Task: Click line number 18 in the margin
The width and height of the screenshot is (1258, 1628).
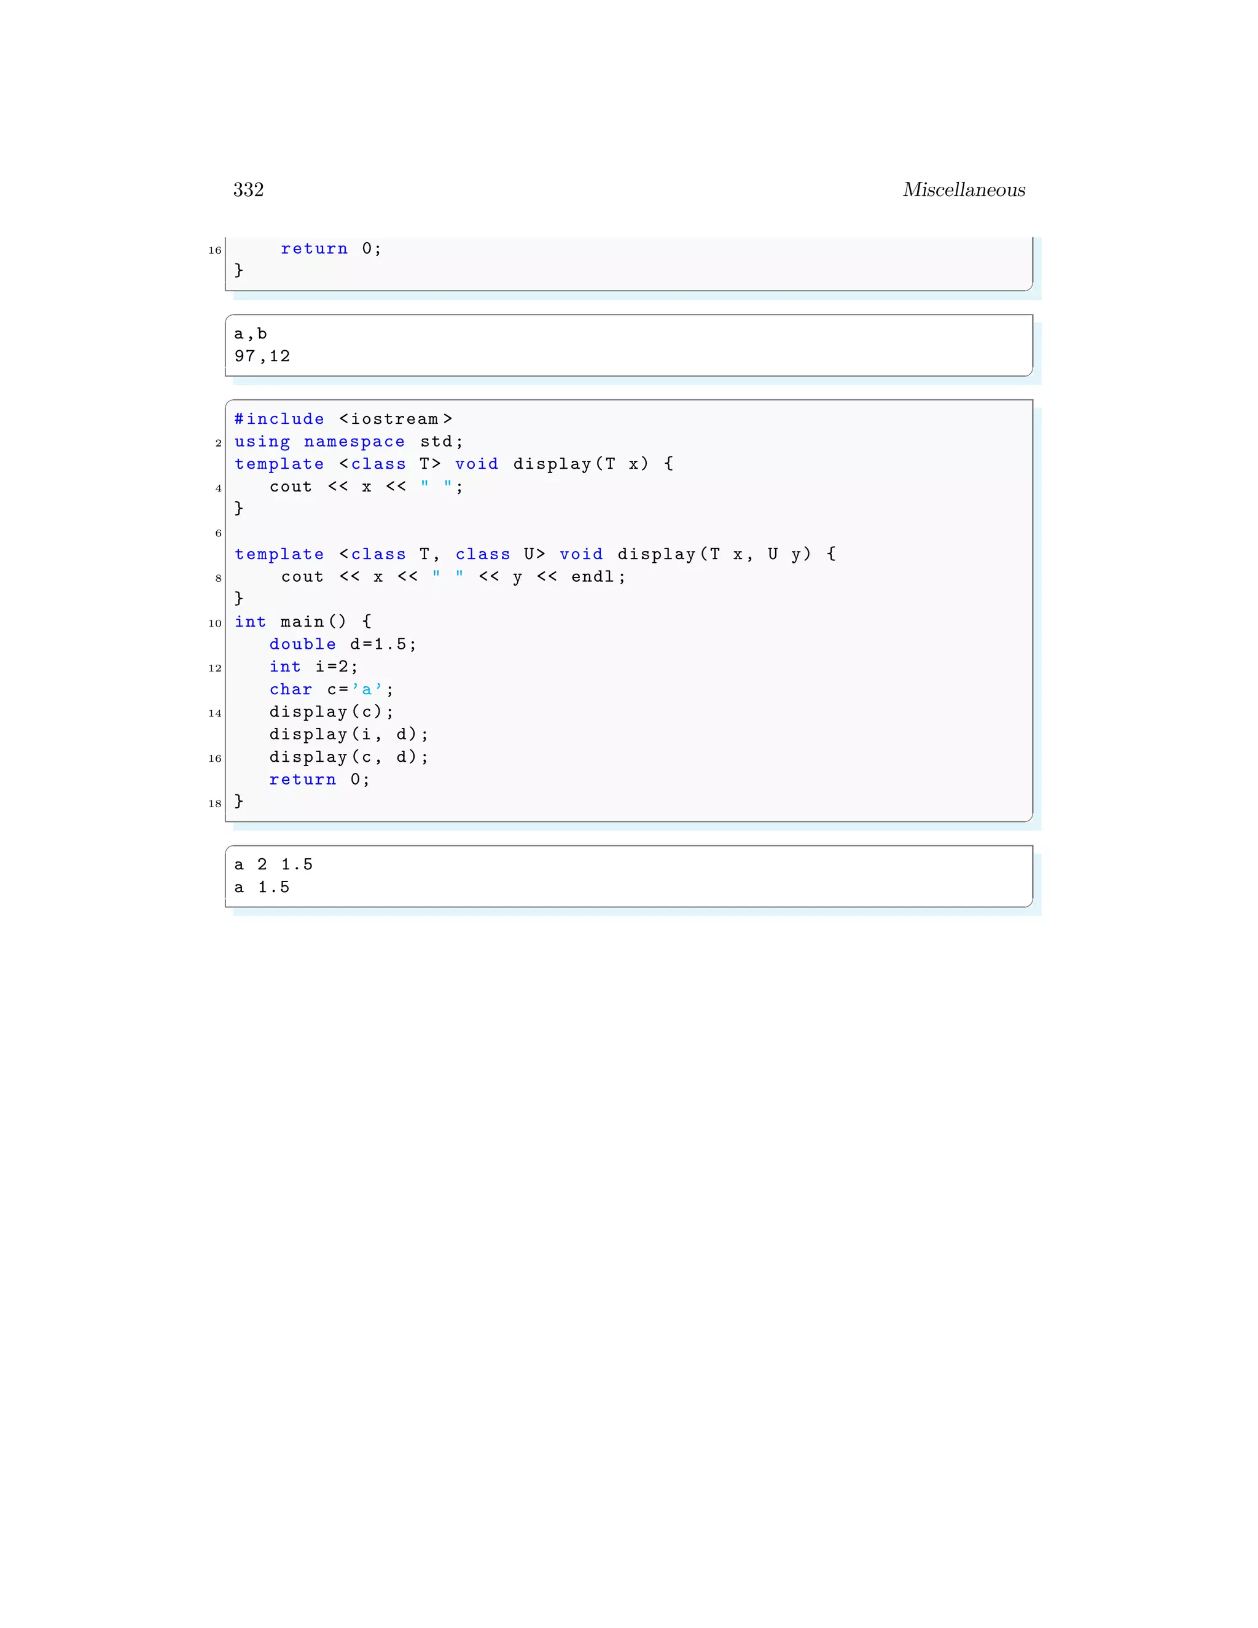Action: (216, 804)
